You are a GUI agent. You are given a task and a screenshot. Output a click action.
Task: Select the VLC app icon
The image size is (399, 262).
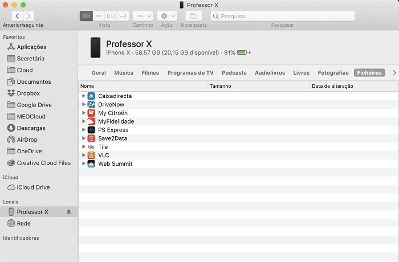(91, 155)
